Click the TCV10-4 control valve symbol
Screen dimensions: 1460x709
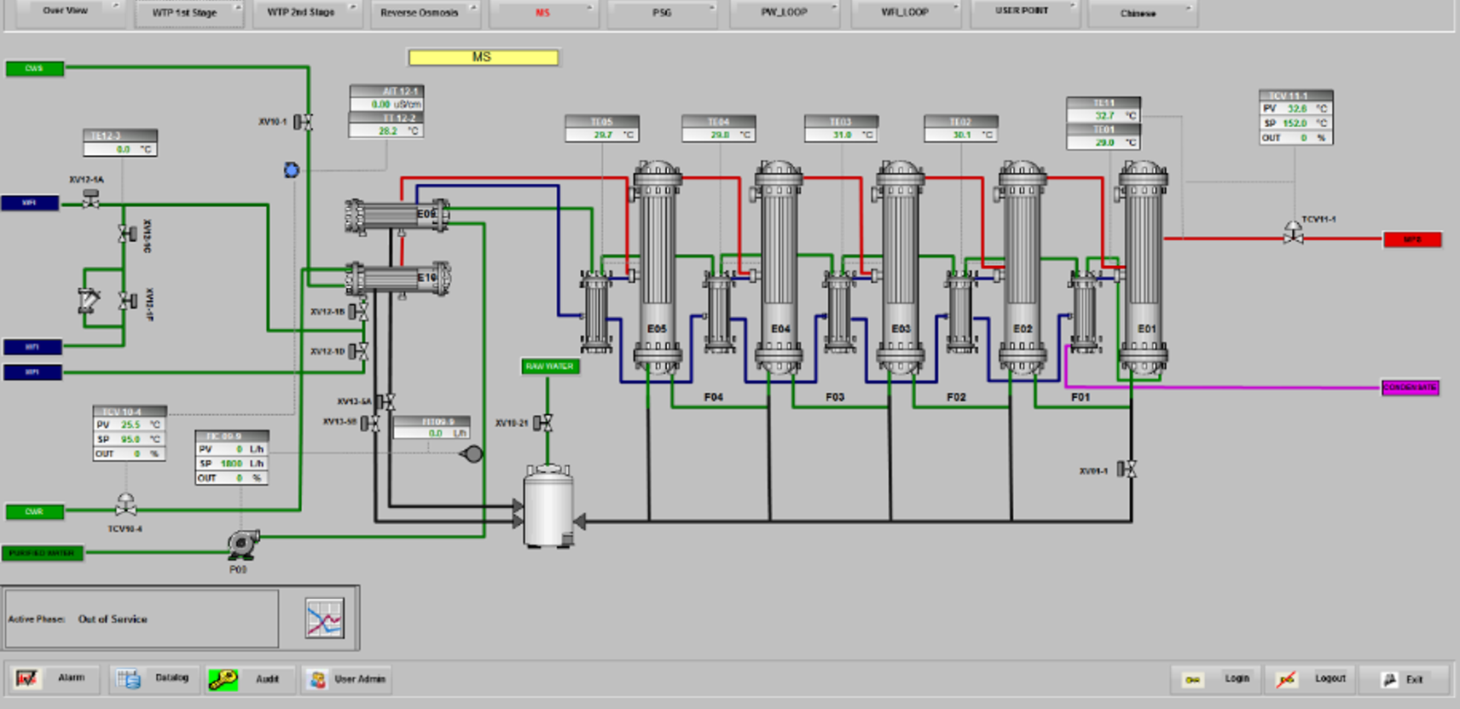(126, 505)
